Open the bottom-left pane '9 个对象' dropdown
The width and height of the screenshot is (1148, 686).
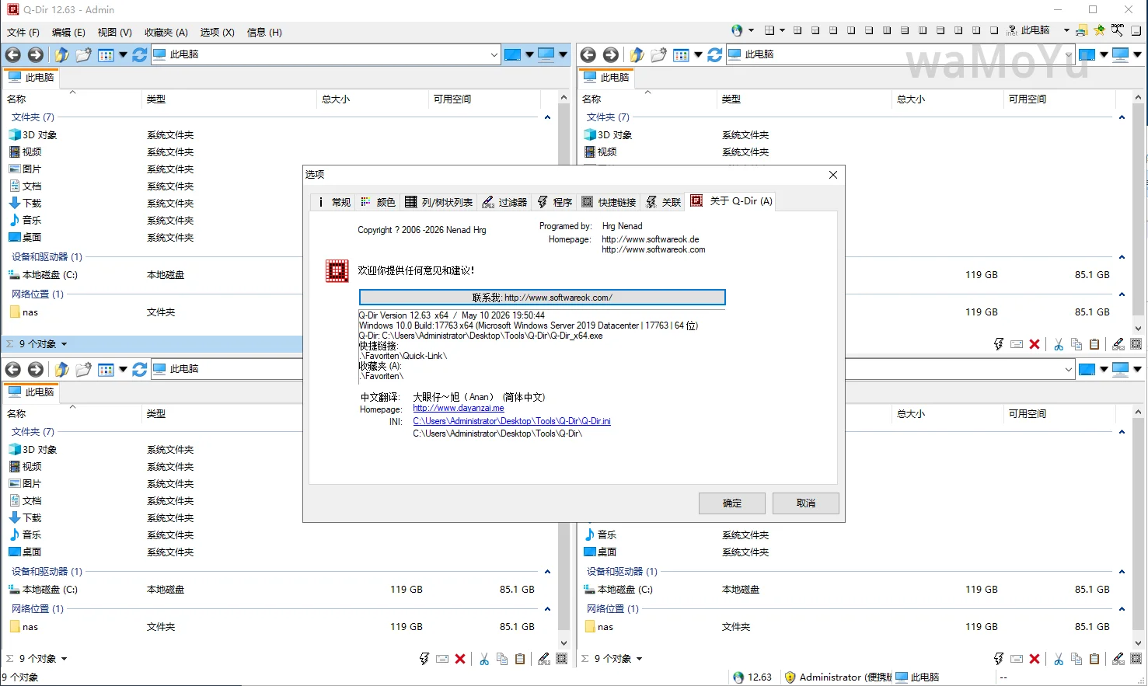[64, 659]
